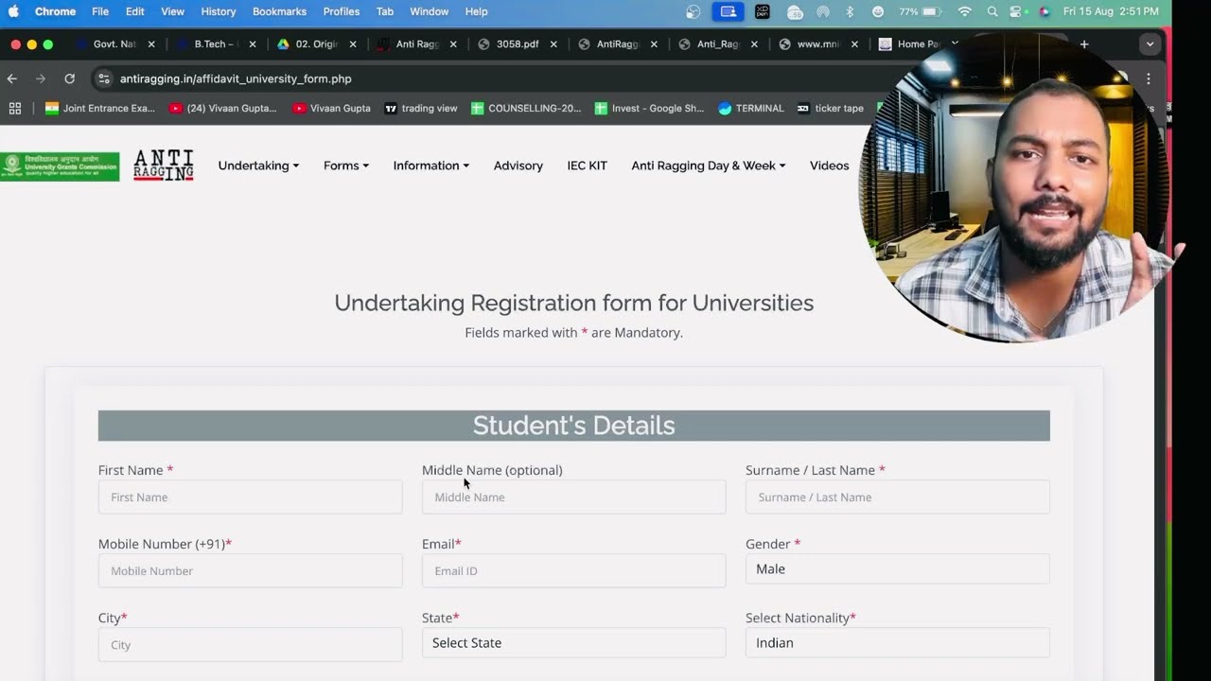
Task: Open the TERMINAL bookmark
Action: [751, 108]
